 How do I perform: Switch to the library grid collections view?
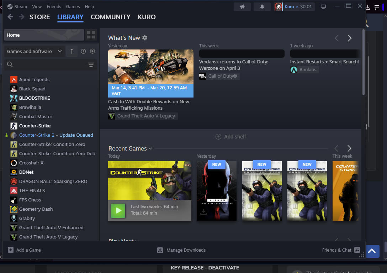coord(91,35)
